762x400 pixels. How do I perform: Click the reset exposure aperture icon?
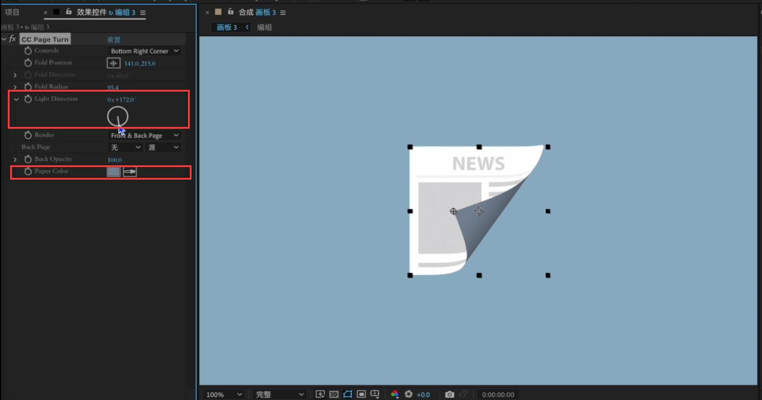(x=409, y=394)
